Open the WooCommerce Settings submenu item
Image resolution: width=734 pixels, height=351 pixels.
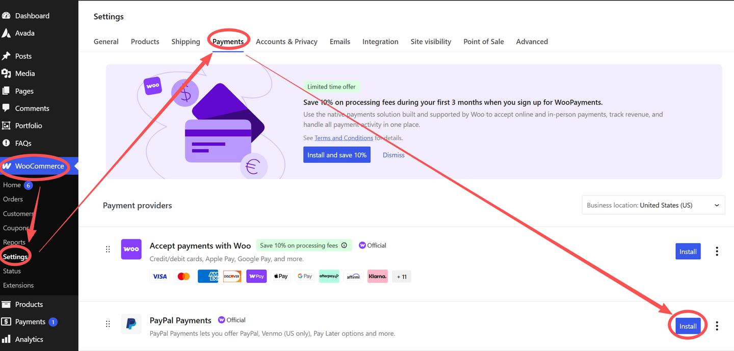[15, 257]
